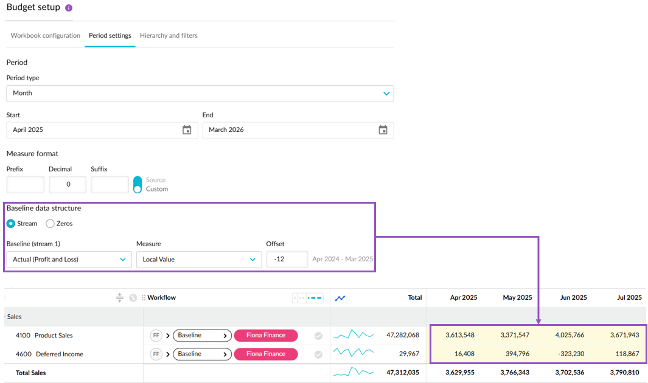Click the trend line chart icon in header

pyautogui.click(x=340, y=298)
